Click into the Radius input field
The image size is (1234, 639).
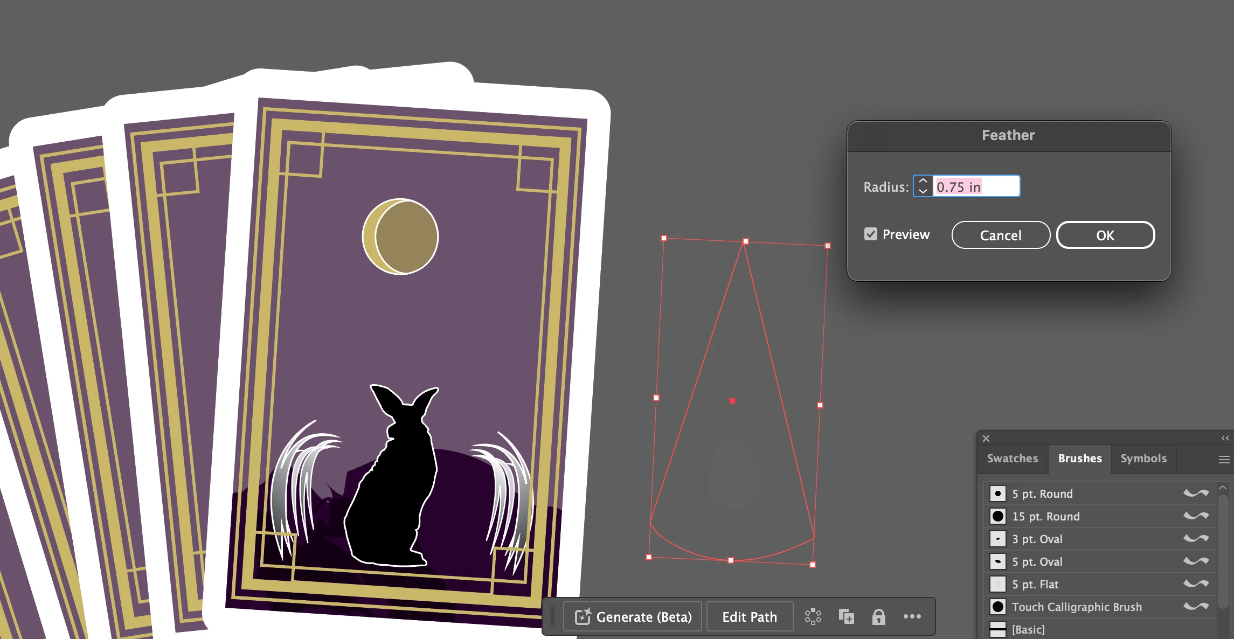975,187
